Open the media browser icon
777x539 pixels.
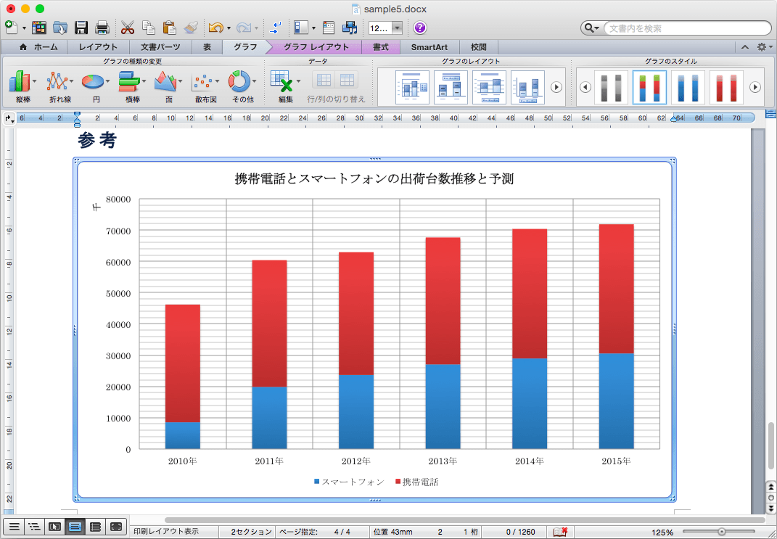pos(350,28)
